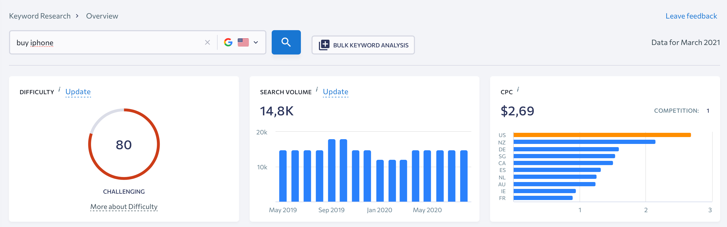Click the 'SEARCH VOLUME' heading
This screenshot has width=727, height=227.
coord(285,92)
